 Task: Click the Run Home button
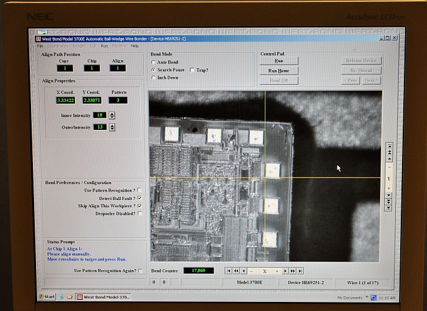[x=279, y=71]
